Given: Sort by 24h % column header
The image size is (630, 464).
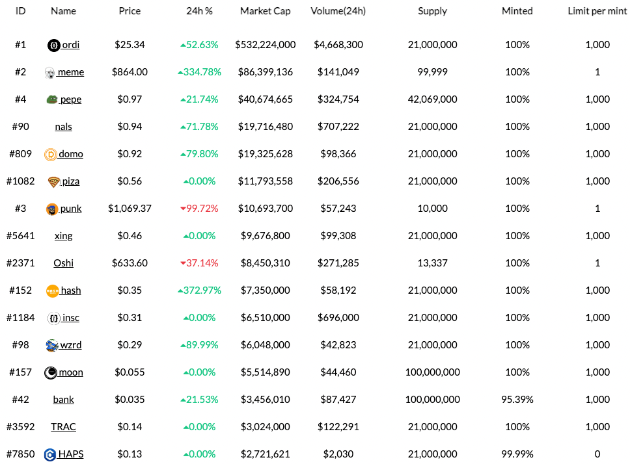Looking at the screenshot, I should click(199, 11).
